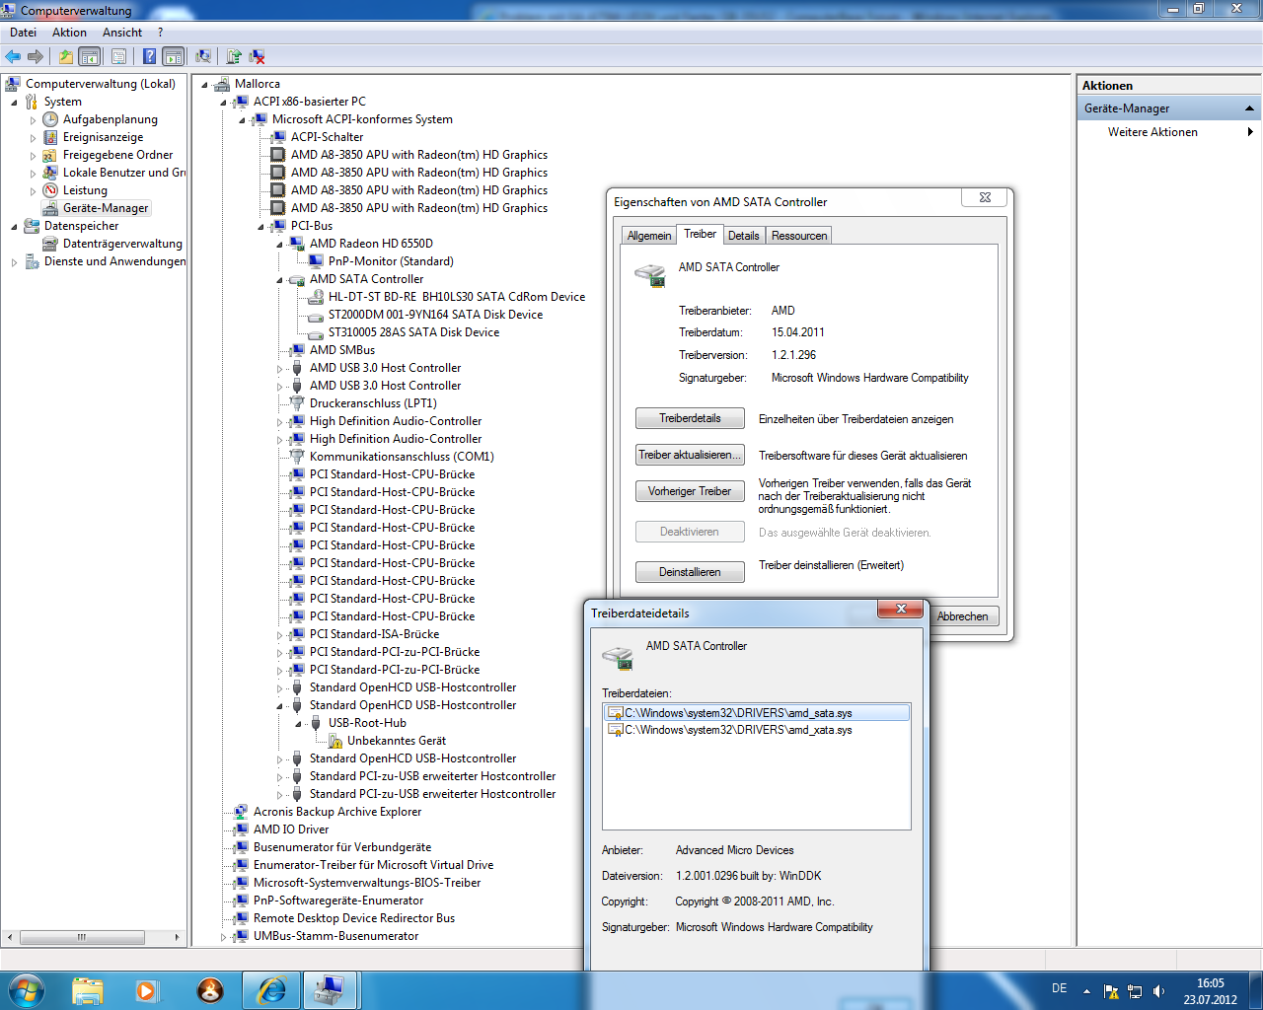The width and height of the screenshot is (1263, 1010).
Task: Select AMD Radeon HD 6550D device
Action: (x=371, y=244)
